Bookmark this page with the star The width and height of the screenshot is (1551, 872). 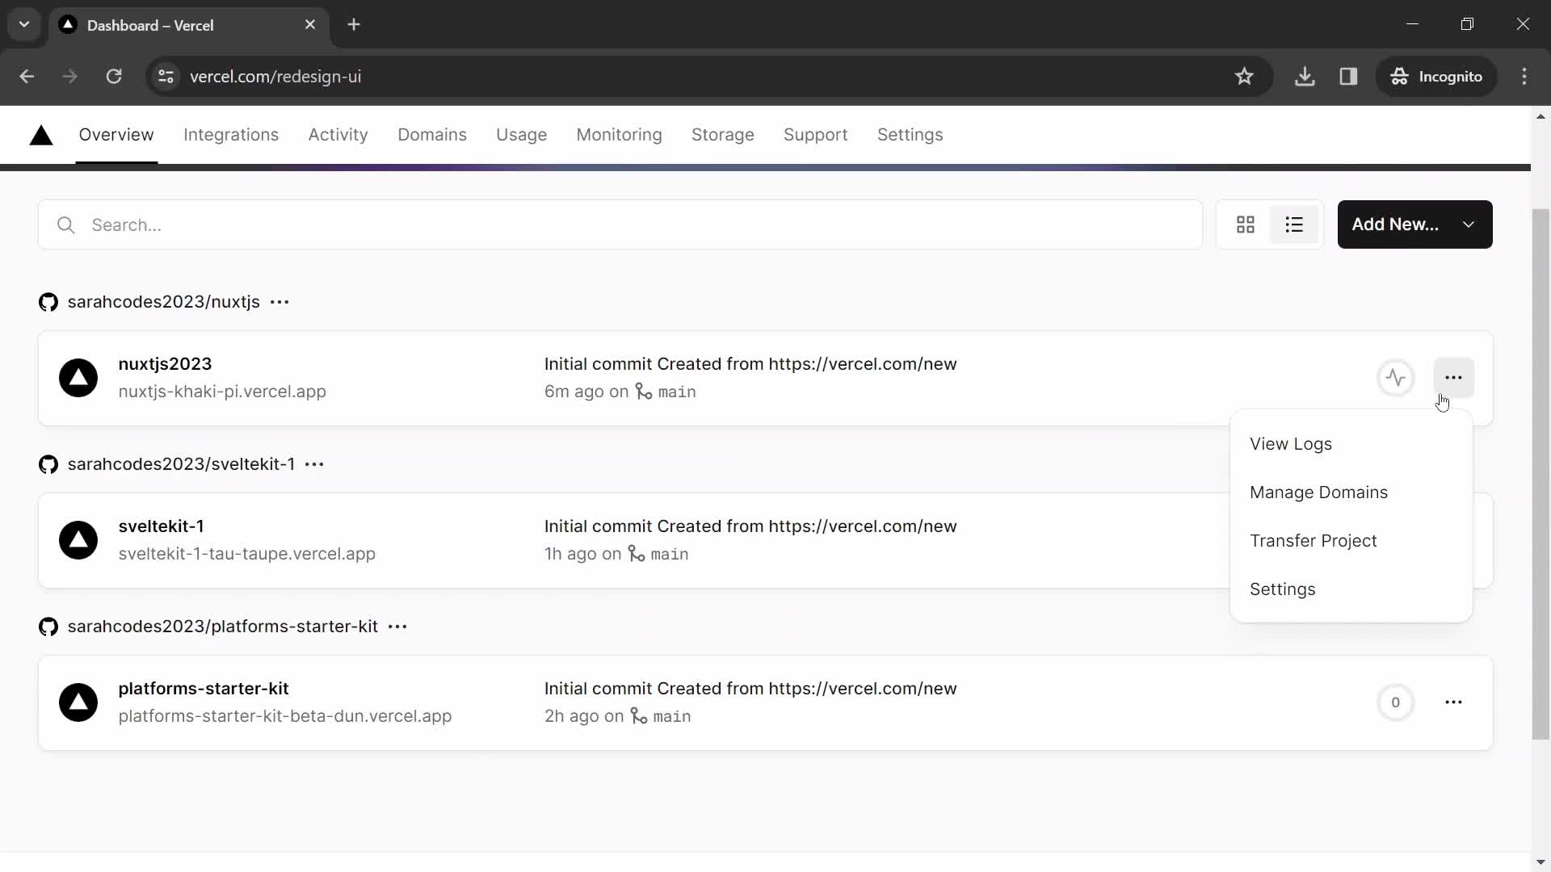pyautogui.click(x=1244, y=77)
